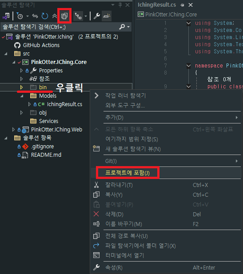Open the Properties wrench toolbar icon

point(97,16)
